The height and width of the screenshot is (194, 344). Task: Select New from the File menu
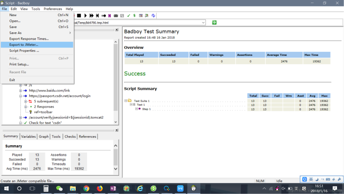tap(37, 15)
